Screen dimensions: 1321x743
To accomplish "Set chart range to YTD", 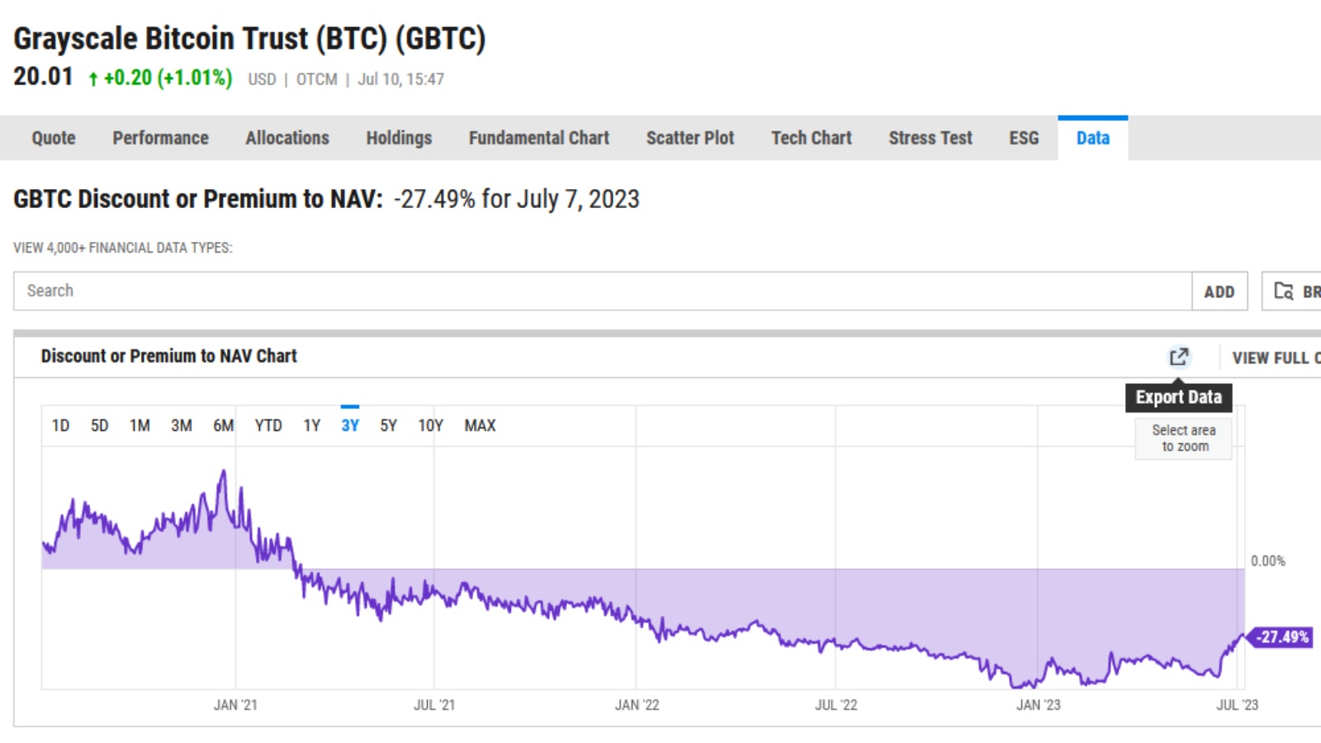I will (268, 425).
